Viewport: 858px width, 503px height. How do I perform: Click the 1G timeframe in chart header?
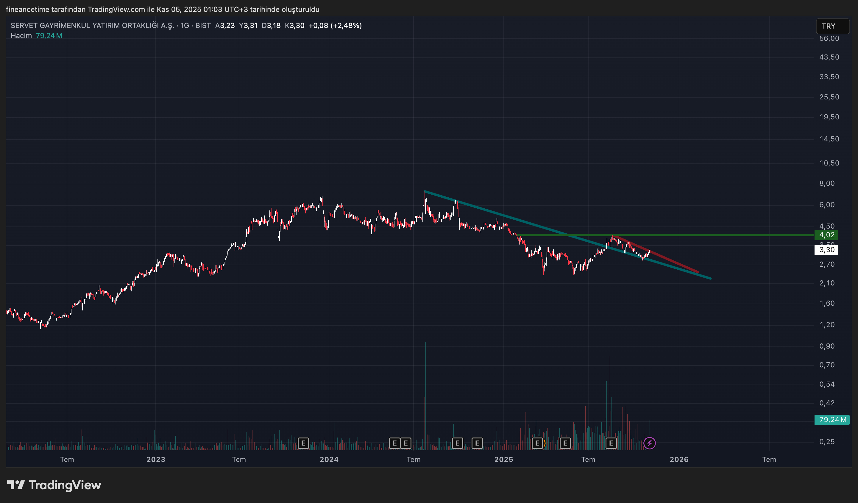coord(185,26)
